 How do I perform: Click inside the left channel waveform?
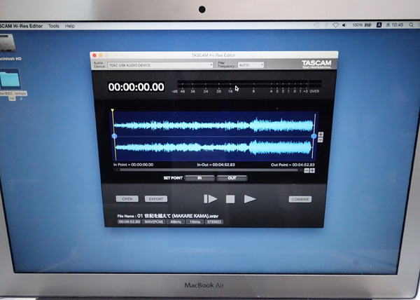pyautogui.click(x=213, y=125)
